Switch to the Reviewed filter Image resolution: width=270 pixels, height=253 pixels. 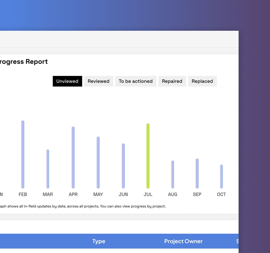pyautogui.click(x=98, y=81)
